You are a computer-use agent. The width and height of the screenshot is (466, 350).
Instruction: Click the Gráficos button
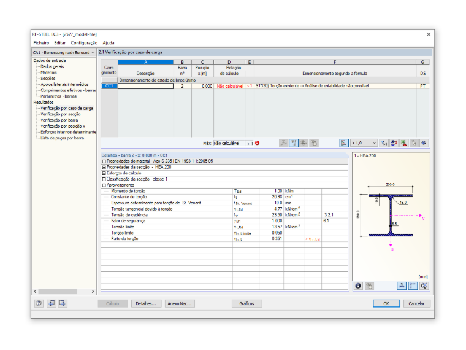(246, 303)
